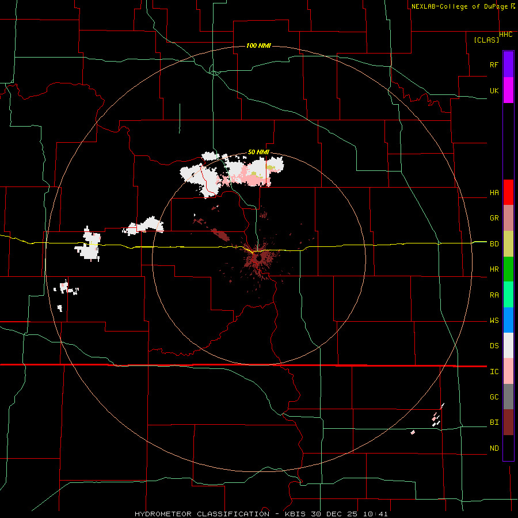Click the RA light green swatch
Screen dimensions: 518x518
508,294
